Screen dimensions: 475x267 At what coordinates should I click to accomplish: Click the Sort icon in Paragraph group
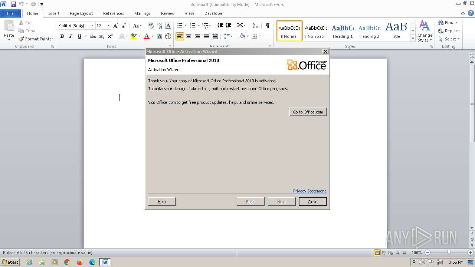(x=255, y=26)
